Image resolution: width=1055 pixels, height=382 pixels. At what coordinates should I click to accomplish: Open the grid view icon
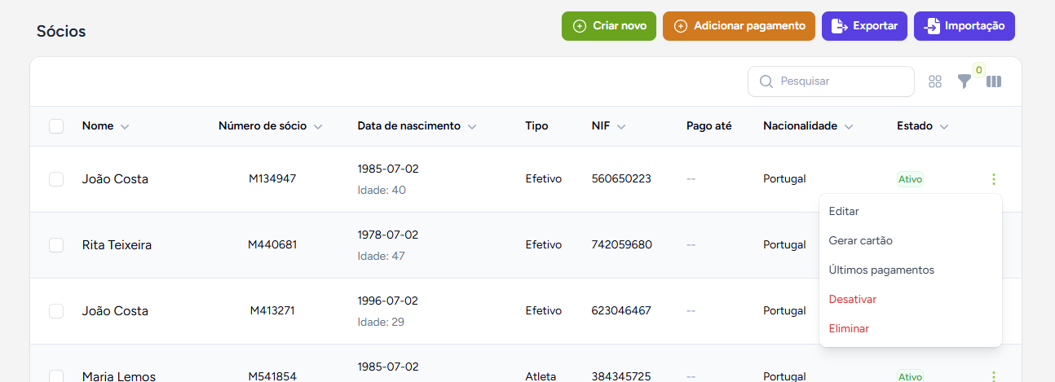[935, 81]
